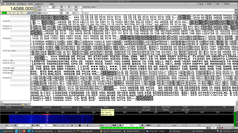Click the Applications menu icon in taskbar
The height and width of the screenshot is (133, 238).
pyautogui.click(x=2, y=131)
